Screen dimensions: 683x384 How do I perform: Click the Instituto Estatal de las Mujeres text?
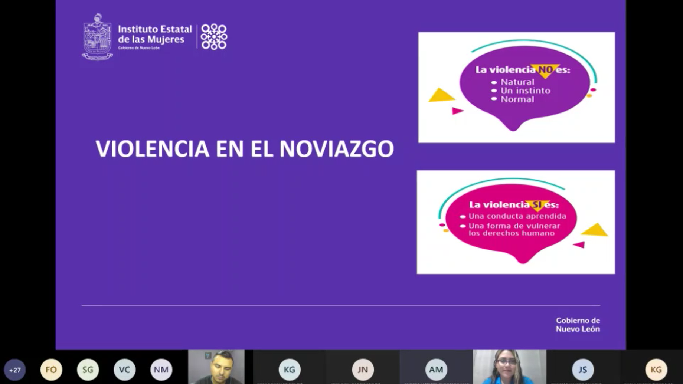(x=155, y=35)
